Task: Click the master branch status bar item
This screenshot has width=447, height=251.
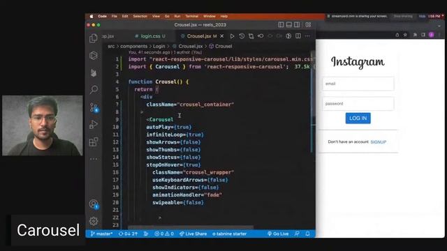Action: coord(101,234)
